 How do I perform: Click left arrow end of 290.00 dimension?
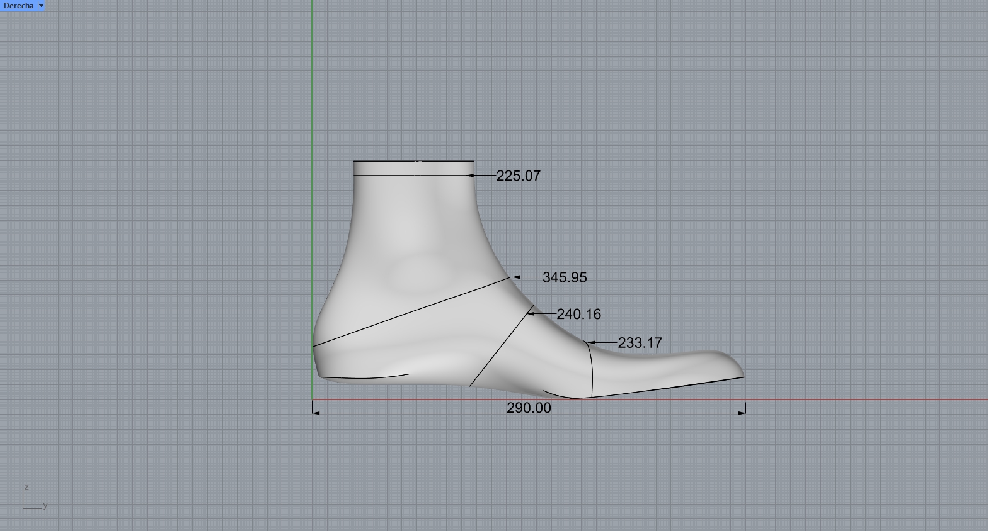pos(315,413)
